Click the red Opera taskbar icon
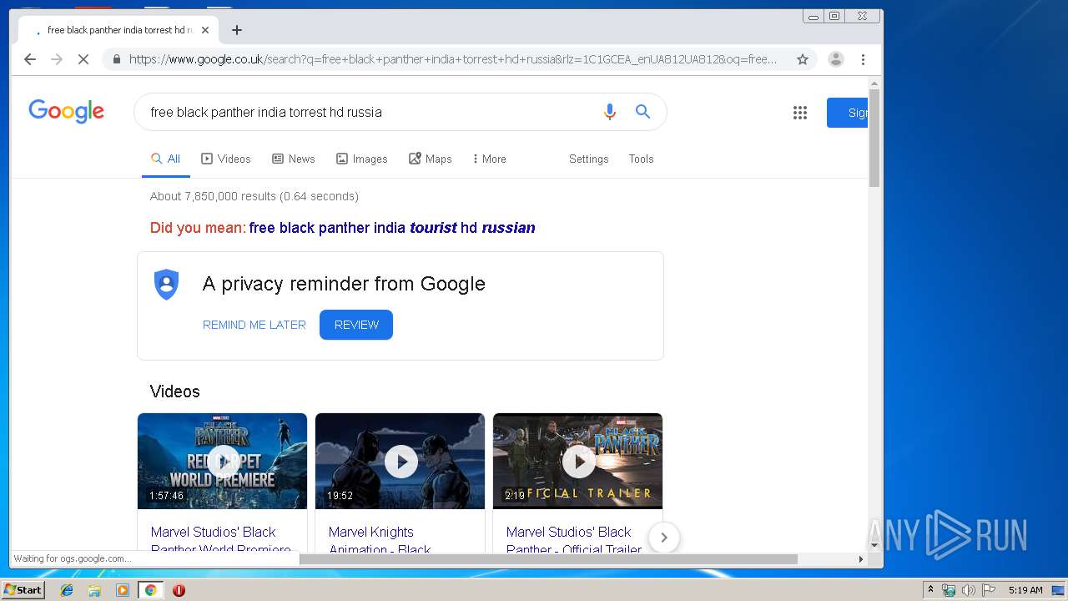 (x=179, y=590)
